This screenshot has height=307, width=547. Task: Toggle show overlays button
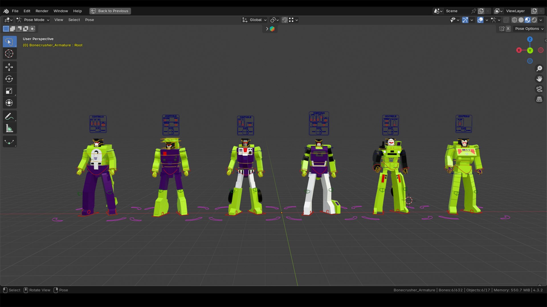[x=480, y=20]
